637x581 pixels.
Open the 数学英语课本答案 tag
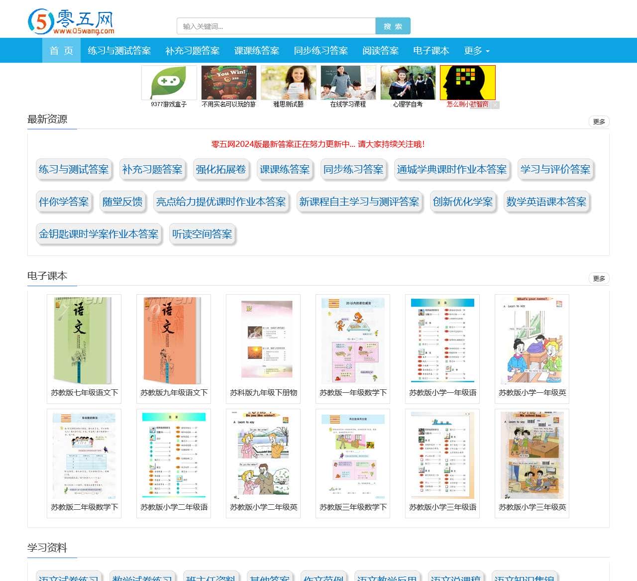[546, 202]
